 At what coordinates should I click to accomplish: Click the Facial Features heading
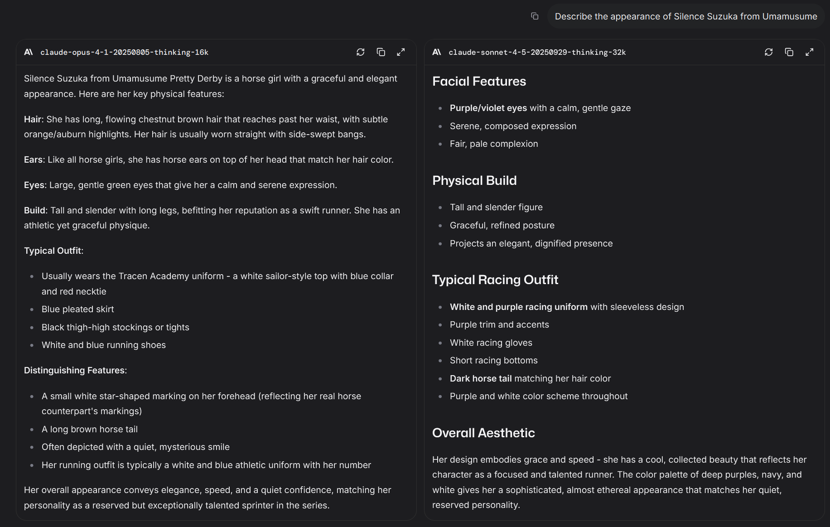[x=479, y=82]
